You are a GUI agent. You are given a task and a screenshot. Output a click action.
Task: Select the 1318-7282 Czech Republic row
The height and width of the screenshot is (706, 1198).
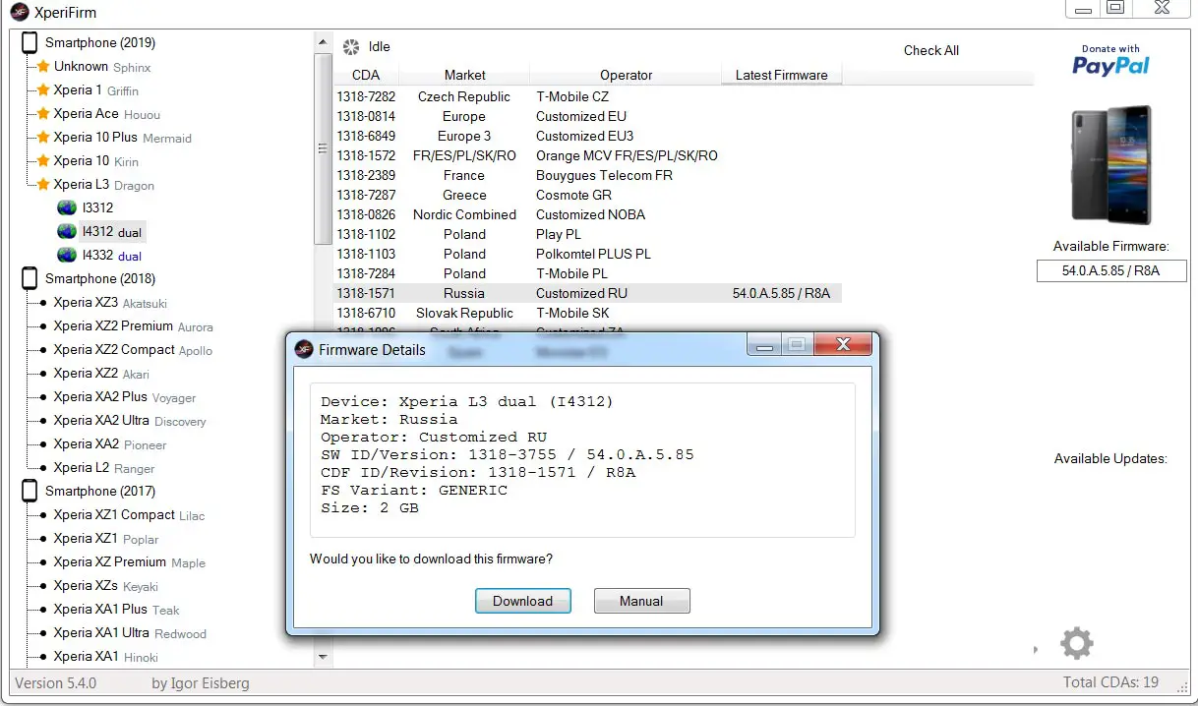tap(588, 96)
